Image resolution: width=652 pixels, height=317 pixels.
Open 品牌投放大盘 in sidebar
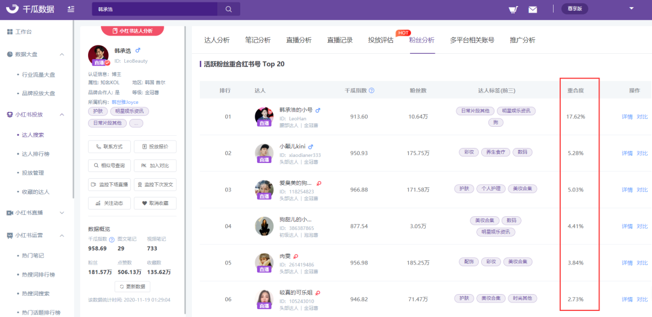pos(39,94)
